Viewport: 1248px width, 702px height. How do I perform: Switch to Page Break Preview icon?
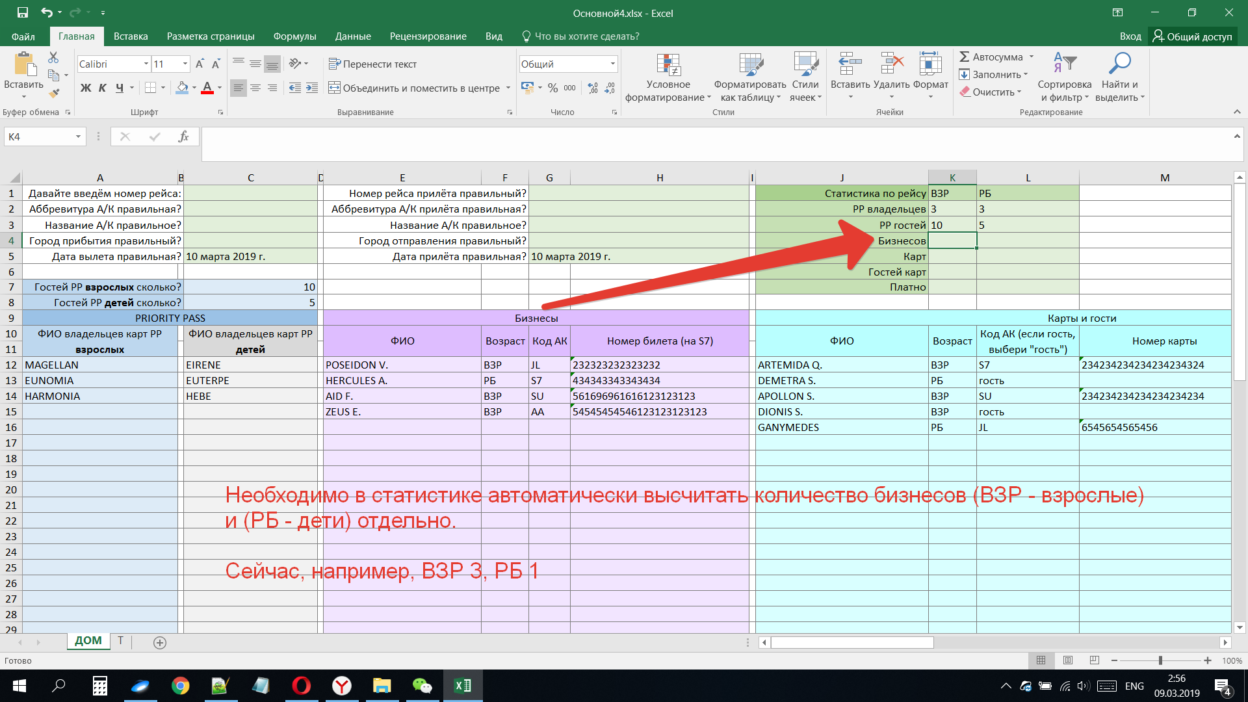[x=1095, y=660]
